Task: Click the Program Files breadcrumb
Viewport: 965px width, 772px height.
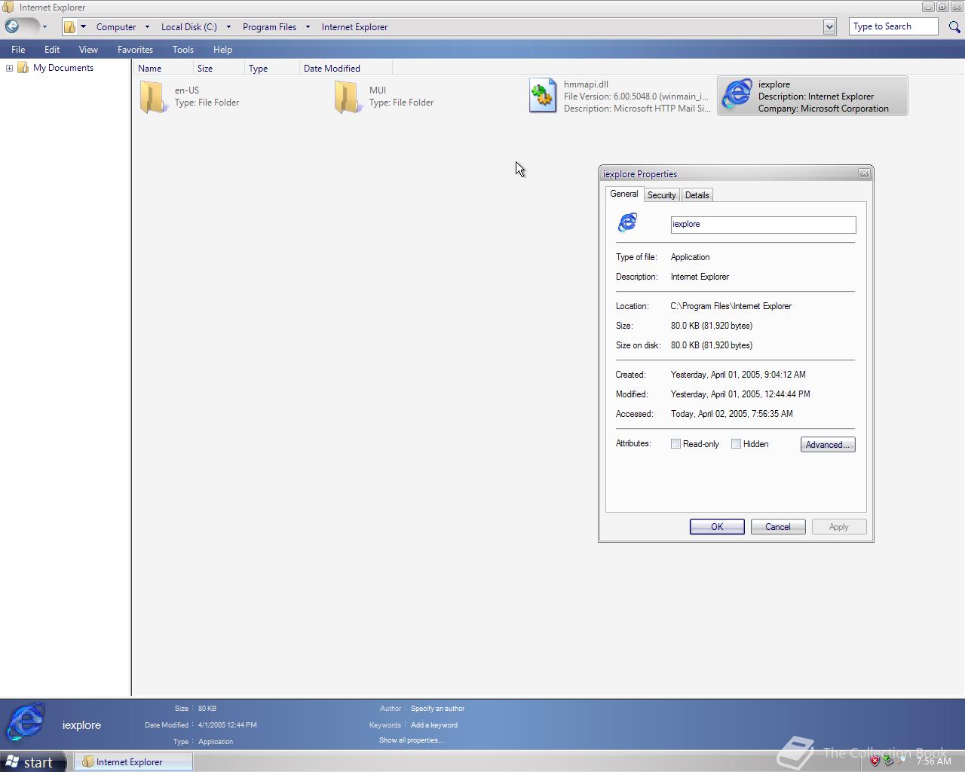Action: 269,27
